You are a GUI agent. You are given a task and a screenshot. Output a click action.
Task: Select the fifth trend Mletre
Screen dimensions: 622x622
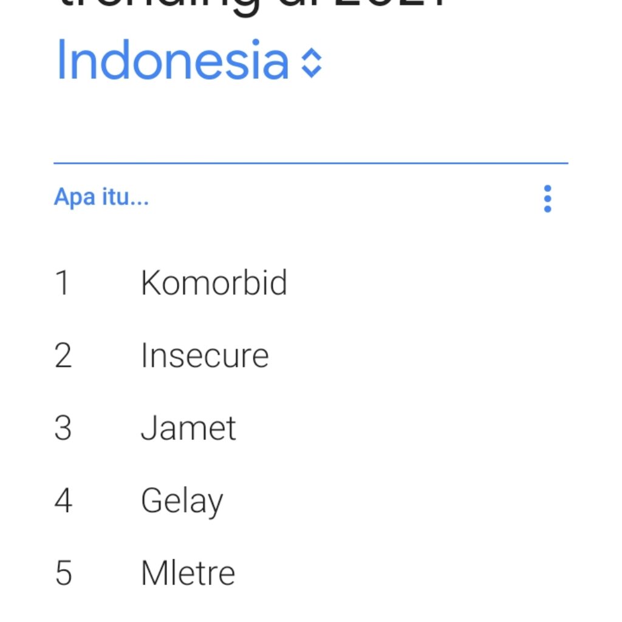click(186, 571)
